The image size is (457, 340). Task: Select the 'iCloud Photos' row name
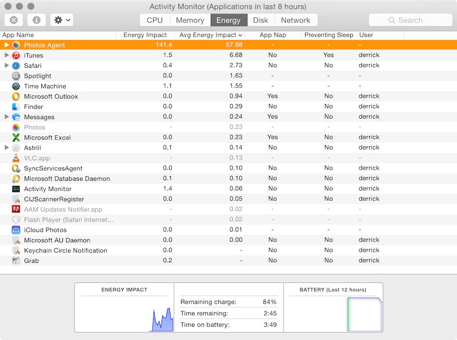click(x=45, y=230)
